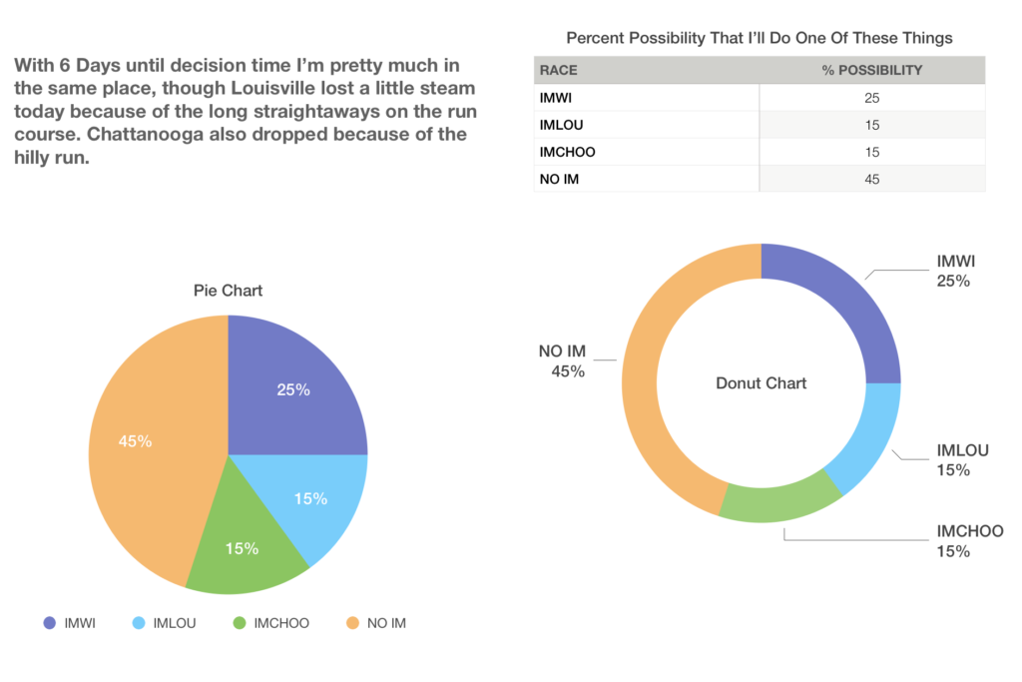The image size is (1022, 682).
Task: Click the Donut Chart center label
Action: [761, 383]
